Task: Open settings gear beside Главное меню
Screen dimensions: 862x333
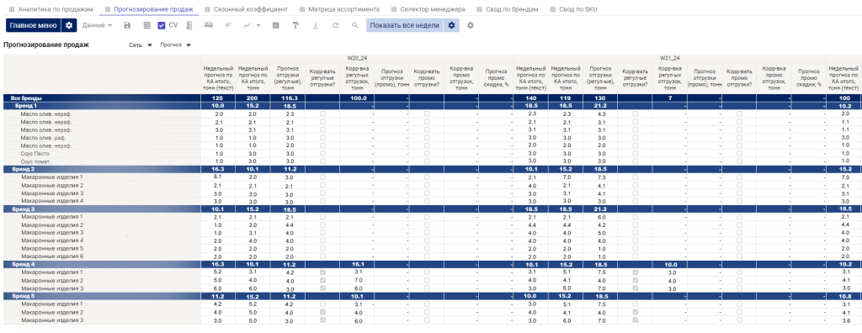Action: (69, 25)
